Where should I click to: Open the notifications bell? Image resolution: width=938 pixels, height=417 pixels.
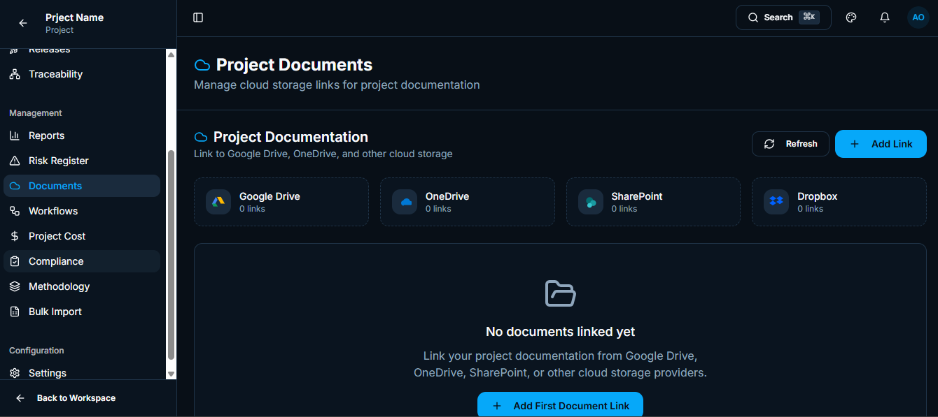tap(885, 17)
